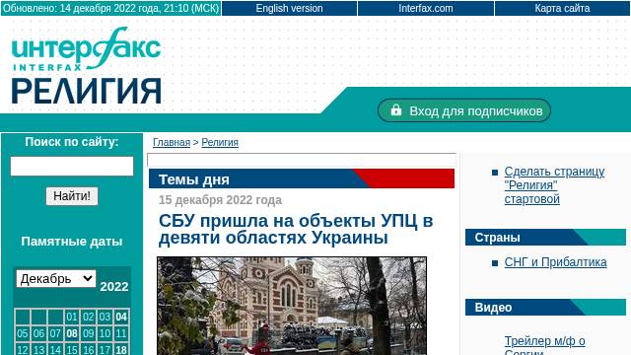Go to Interfax.com

pos(425,9)
